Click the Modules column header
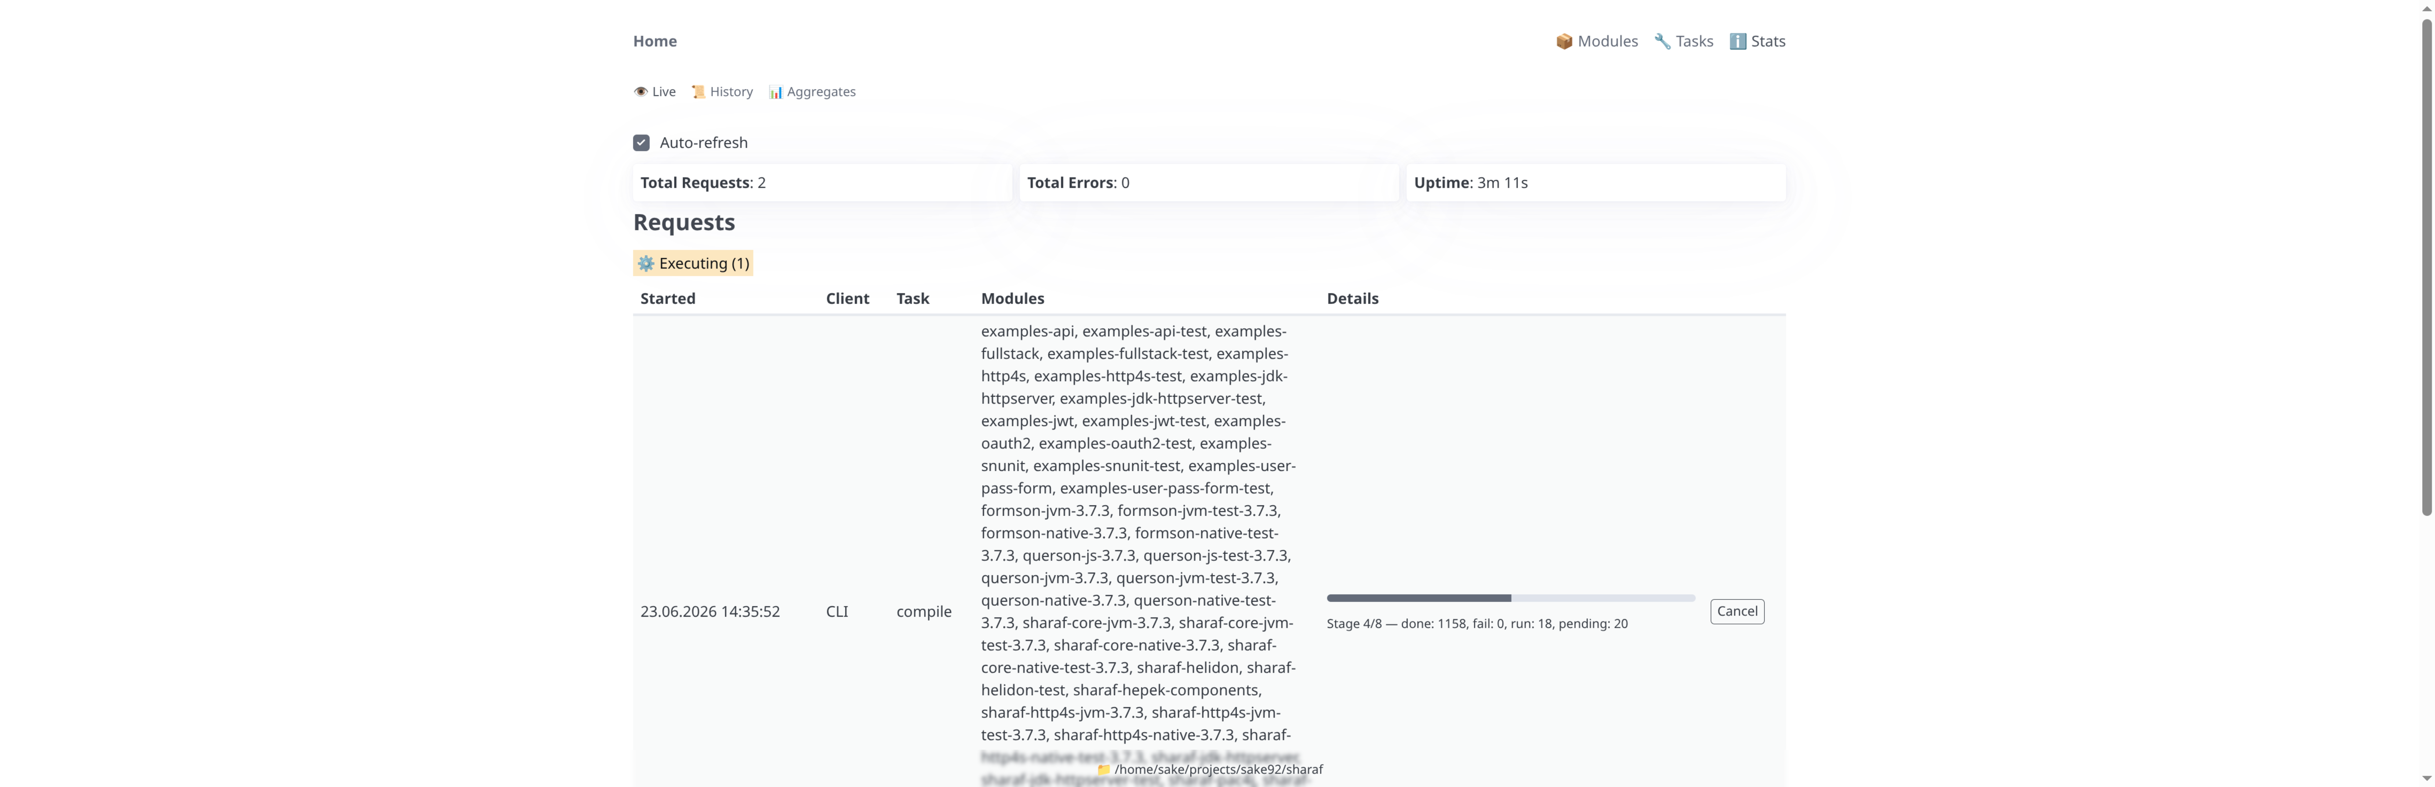 (x=1012, y=298)
